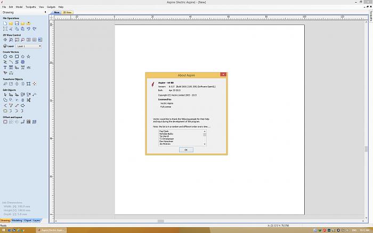Select the Drawing bottom tab

coord(5,220)
